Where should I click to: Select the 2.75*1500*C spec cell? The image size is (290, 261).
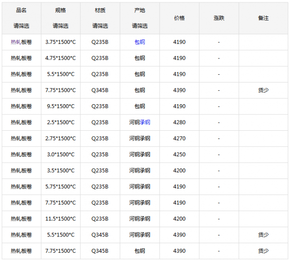pos(60,138)
